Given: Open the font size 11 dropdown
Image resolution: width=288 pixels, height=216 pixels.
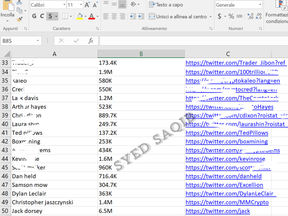Looking at the screenshot, I should coord(81,5).
